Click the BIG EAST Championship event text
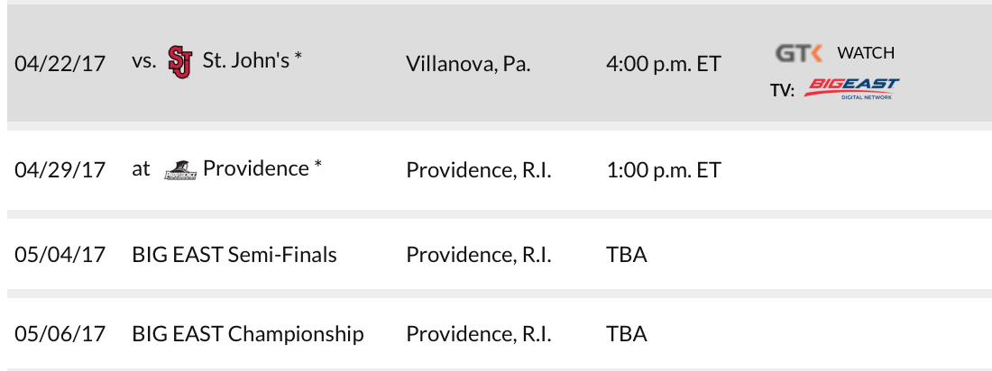Image resolution: width=992 pixels, height=371 pixels. [248, 334]
